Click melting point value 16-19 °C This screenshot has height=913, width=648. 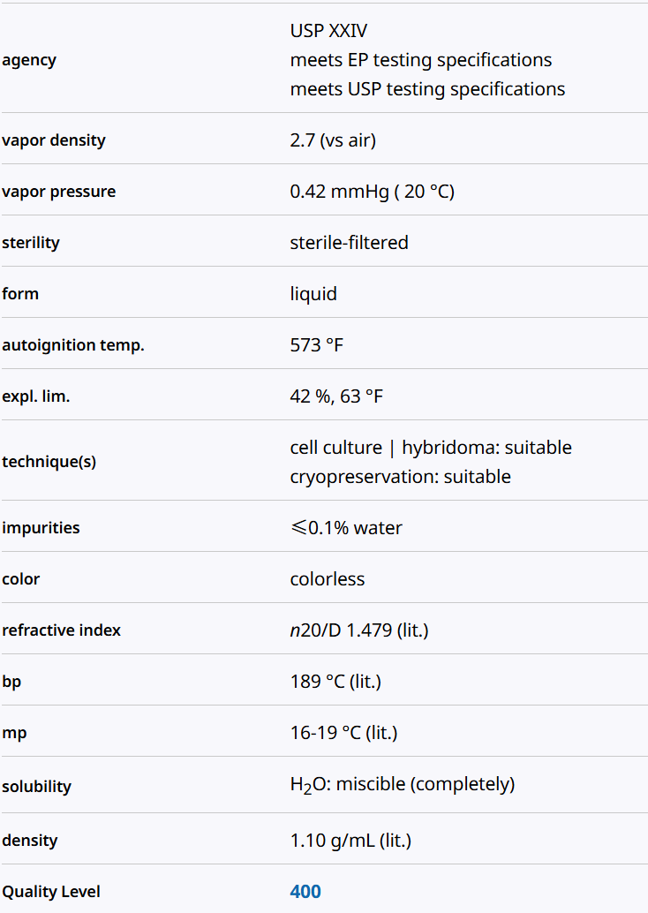(344, 733)
